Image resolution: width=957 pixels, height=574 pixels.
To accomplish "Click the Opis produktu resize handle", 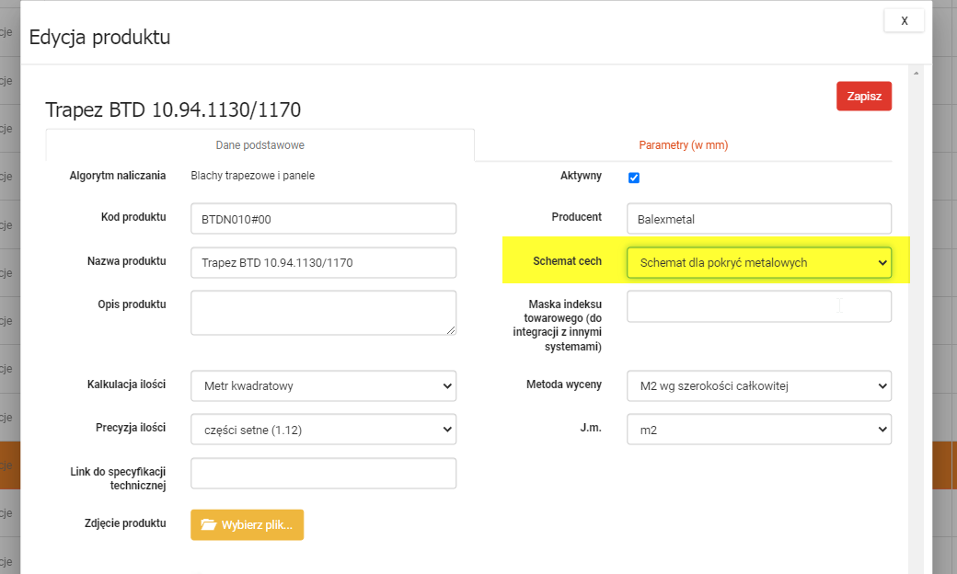I will coord(451,330).
